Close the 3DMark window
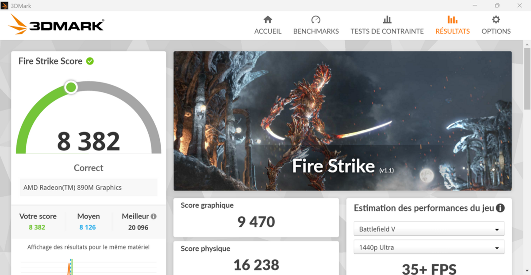The image size is (531, 275). coord(519,6)
